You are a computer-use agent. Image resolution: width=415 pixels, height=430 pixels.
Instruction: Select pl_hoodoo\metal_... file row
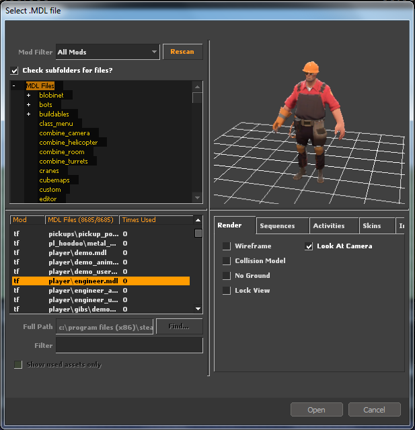[101, 243]
